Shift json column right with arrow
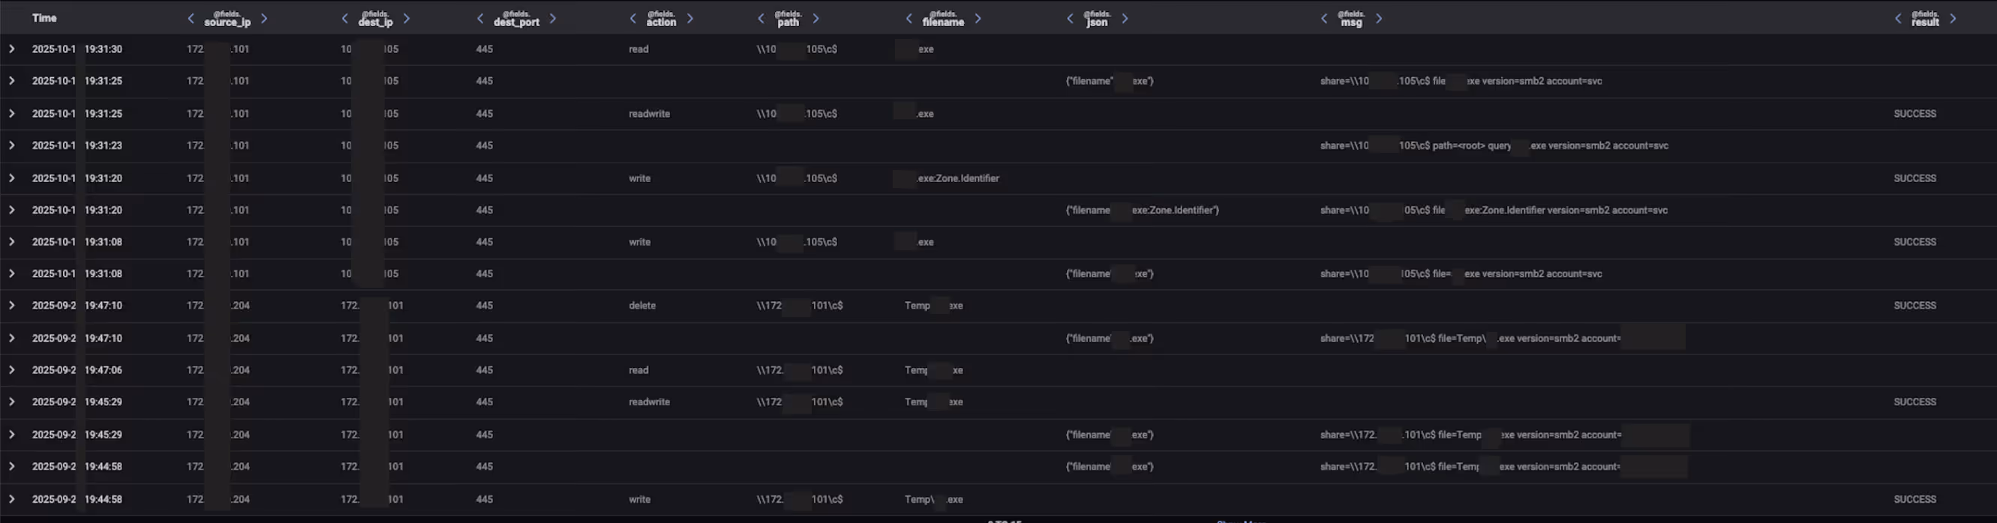Screen dimensions: 1997x523 click(x=1125, y=19)
